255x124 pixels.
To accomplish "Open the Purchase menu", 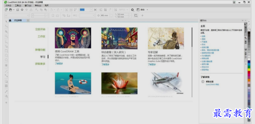I will (x=47, y=5).
